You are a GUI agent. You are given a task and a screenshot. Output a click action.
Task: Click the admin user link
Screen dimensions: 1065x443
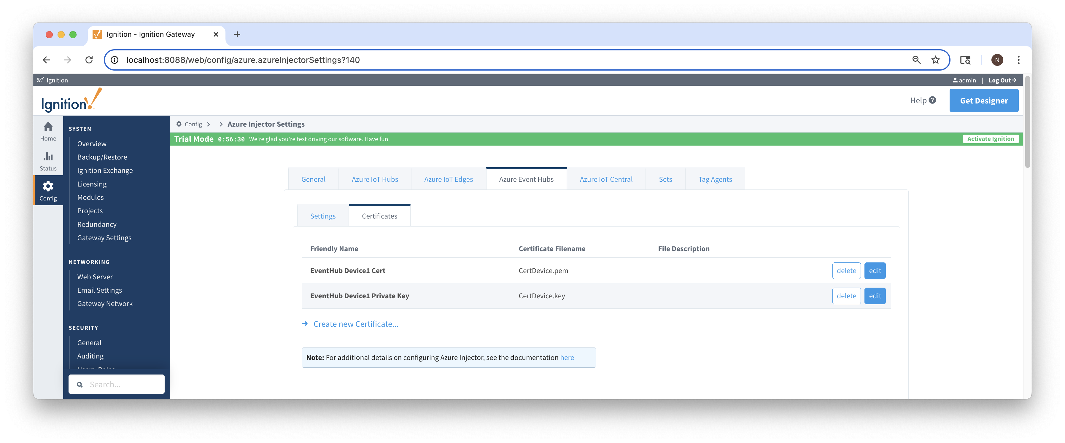(964, 80)
